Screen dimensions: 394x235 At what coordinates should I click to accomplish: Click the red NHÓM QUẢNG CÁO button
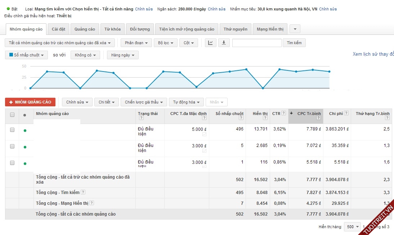[30, 102]
